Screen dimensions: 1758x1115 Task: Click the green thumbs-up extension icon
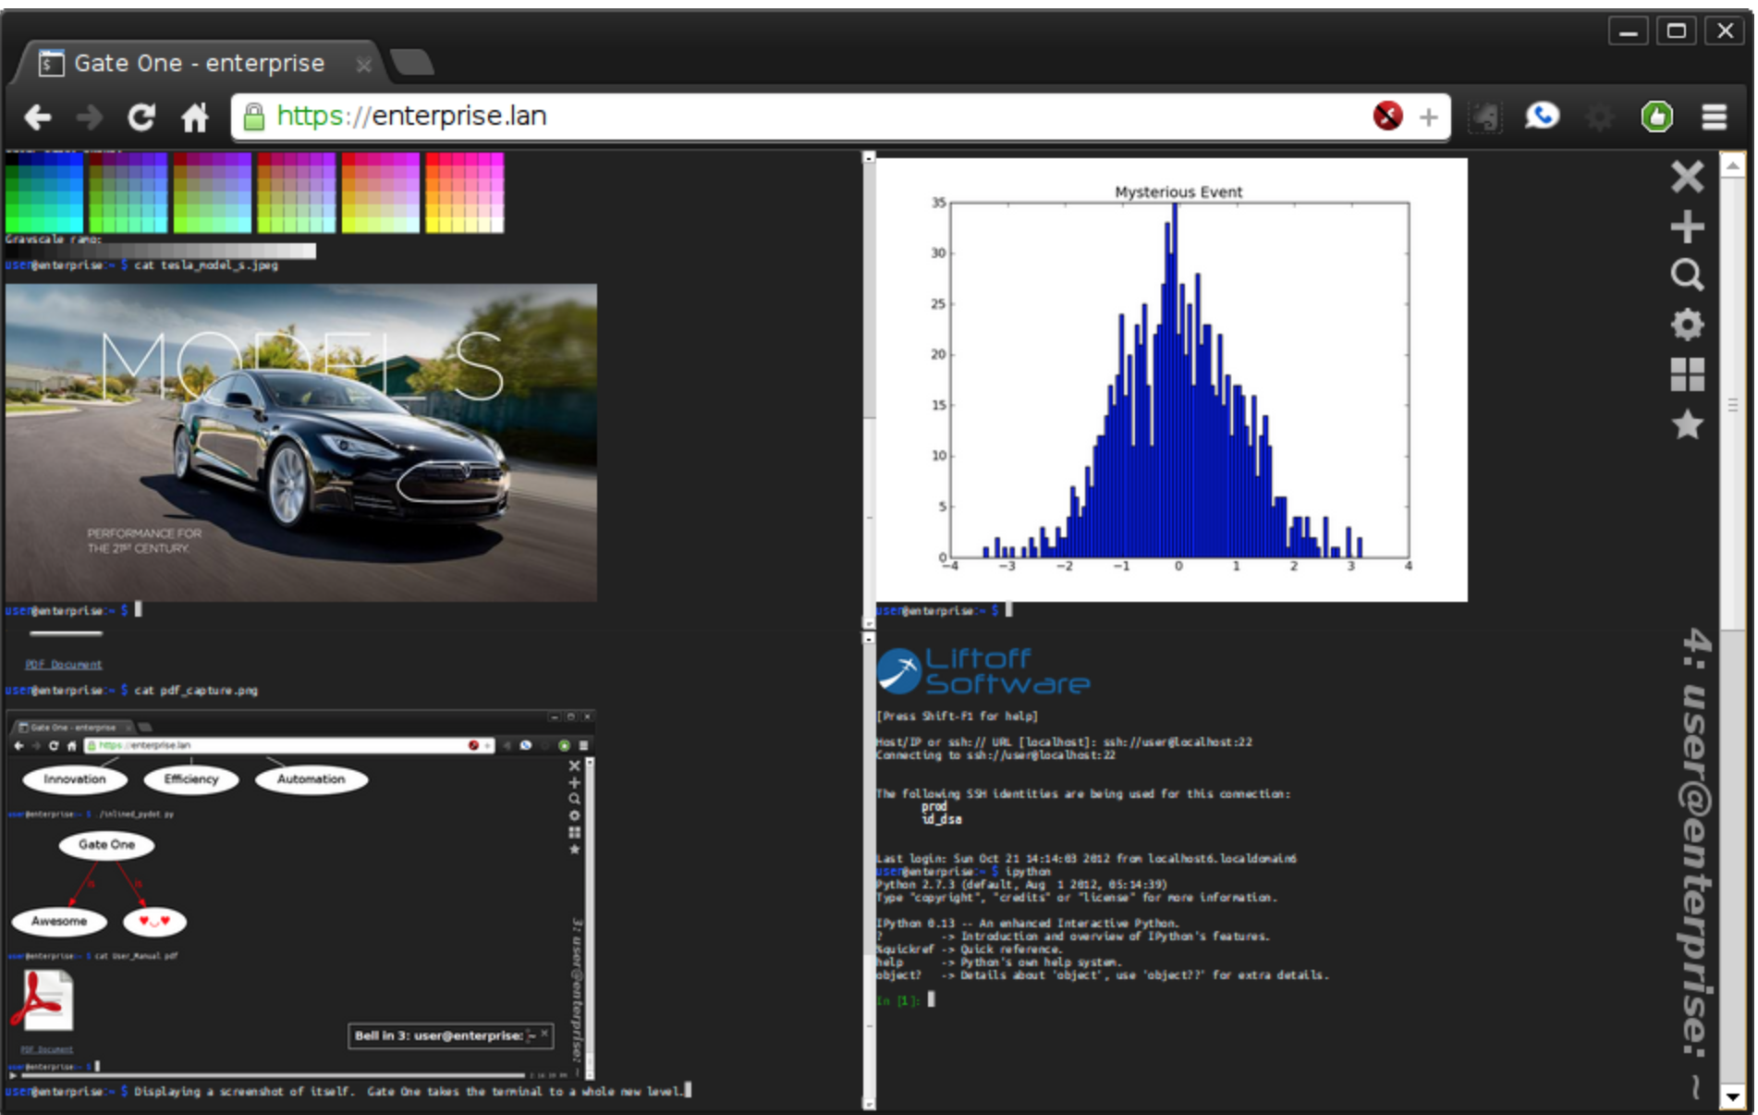[x=1656, y=116]
